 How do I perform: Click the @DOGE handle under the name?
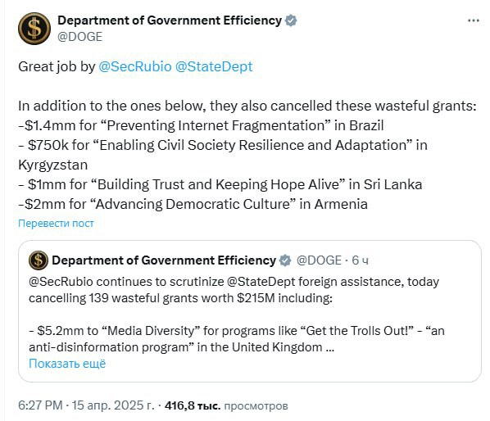pyautogui.click(x=80, y=37)
